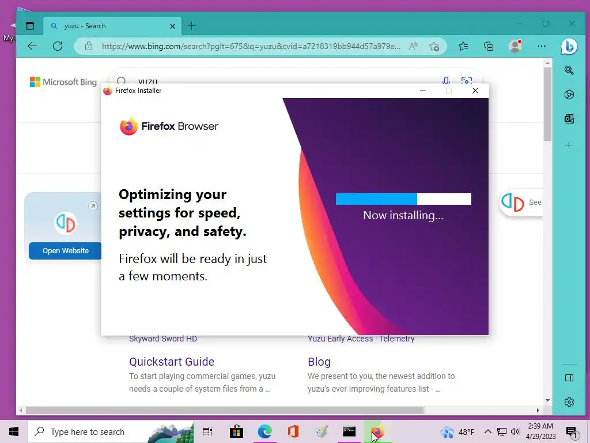Minimize the Firefox Installer window
The image size is (590, 443).
pyautogui.click(x=423, y=91)
